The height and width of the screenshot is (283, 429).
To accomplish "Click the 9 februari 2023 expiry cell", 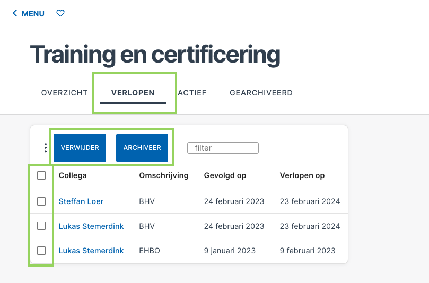I will coord(308,251).
